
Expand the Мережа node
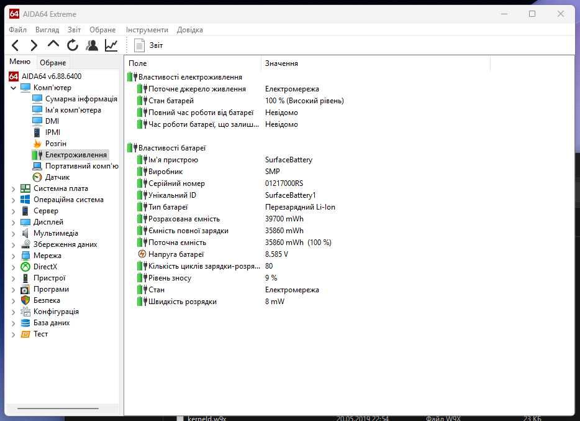tap(13, 256)
